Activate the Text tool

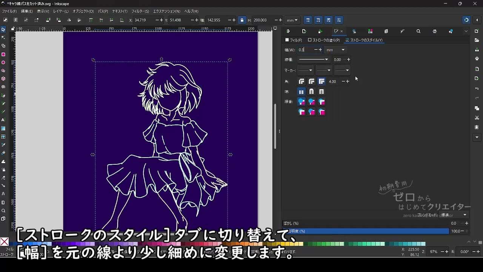tap(3, 120)
